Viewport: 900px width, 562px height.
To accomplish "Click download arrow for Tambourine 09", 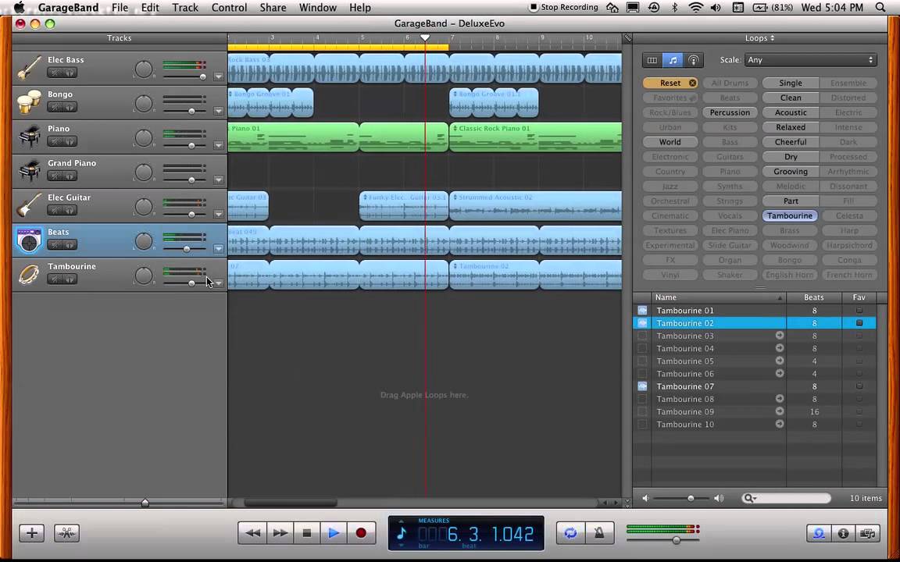I will [780, 411].
